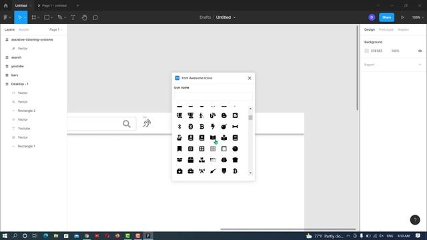Pick the medical briefcase icon
This screenshot has height=240, width=427.
click(179, 171)
